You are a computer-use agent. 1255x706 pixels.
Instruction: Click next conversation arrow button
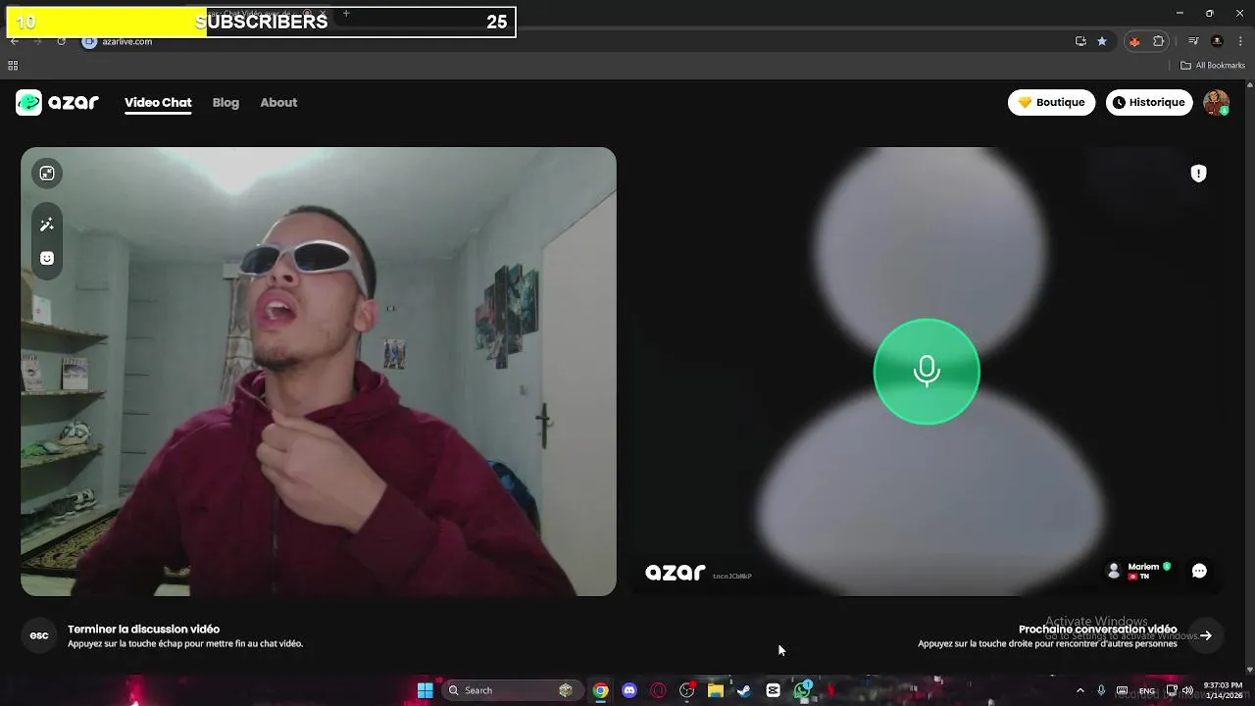(x=1206, y=635)
